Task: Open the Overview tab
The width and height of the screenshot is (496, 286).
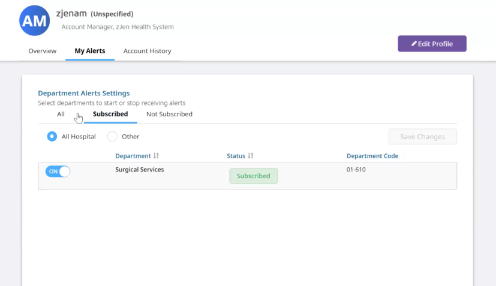Action: 43,51
